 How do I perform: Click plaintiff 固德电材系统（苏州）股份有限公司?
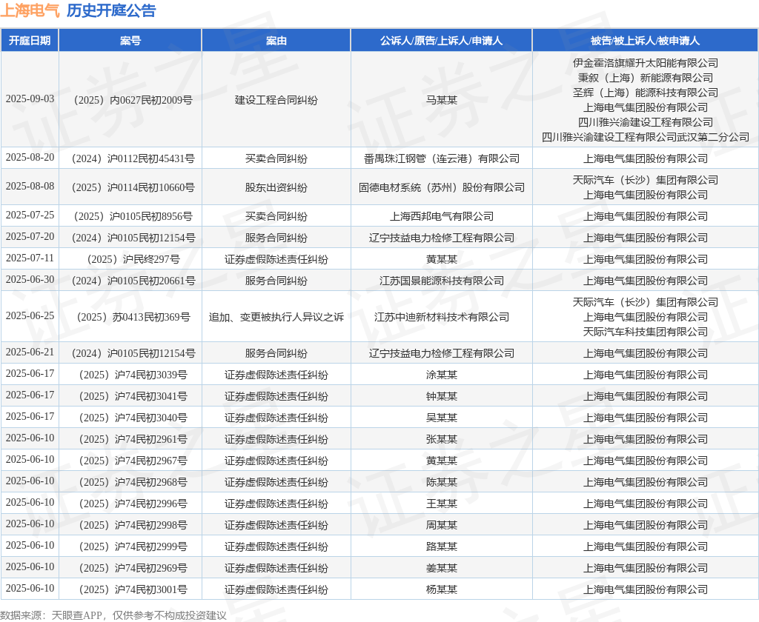pos(441,187)
